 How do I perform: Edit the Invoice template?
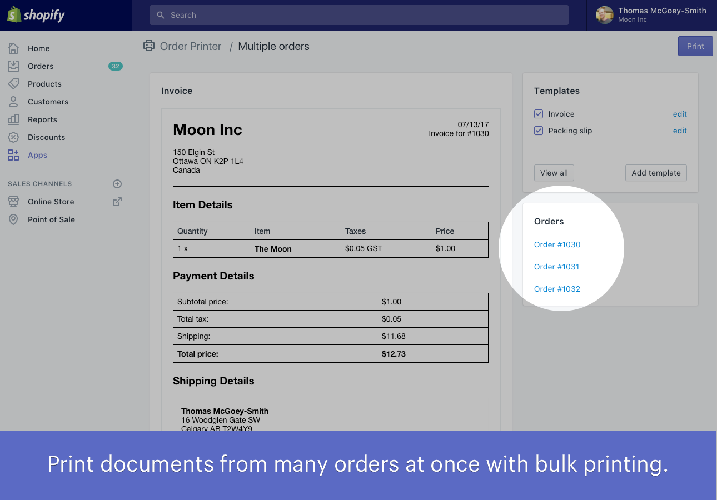pyautogui.click(x=680, y=114)
